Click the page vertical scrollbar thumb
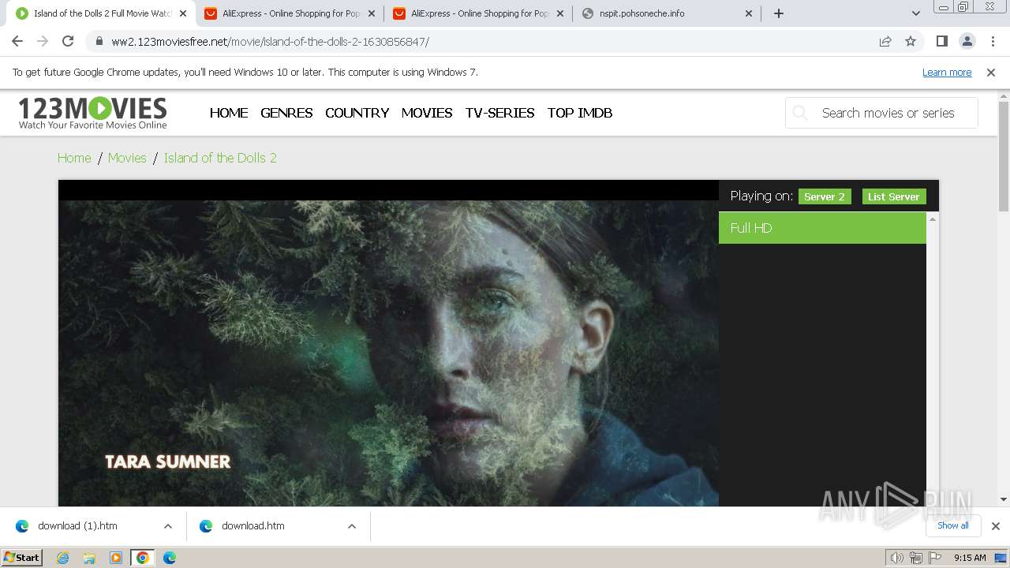Screen dimensions: 1010x568 [1004, 156]
